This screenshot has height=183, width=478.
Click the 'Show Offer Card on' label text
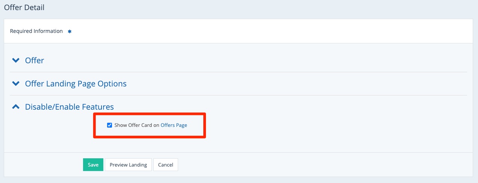pos(137,125)
